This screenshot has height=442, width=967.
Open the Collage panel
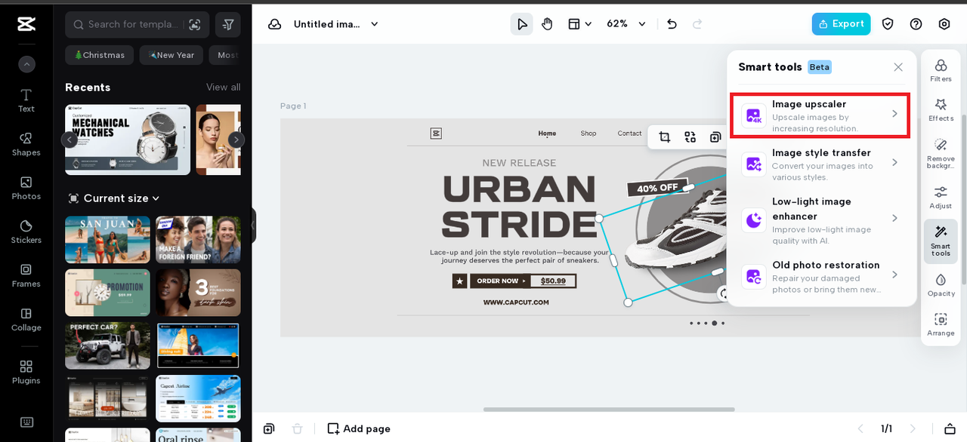[x=26, y=319]
